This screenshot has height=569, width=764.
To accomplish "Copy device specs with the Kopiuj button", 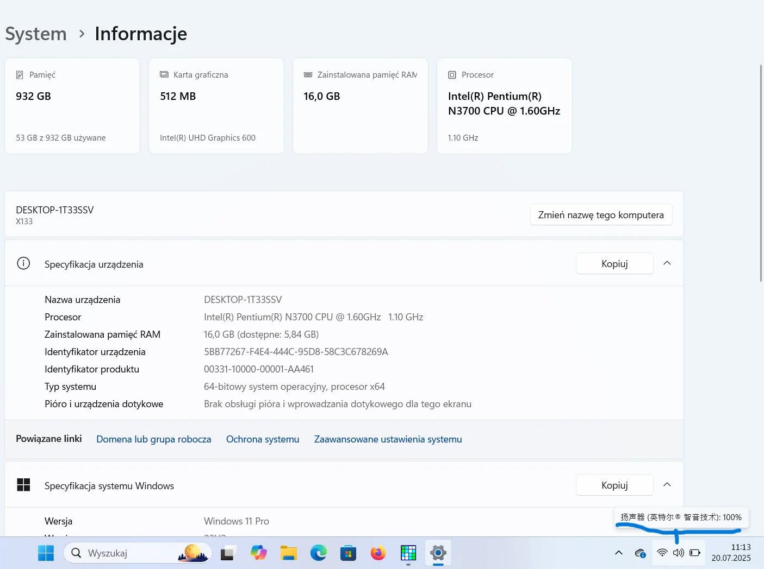I will click(x=614, y=263).
